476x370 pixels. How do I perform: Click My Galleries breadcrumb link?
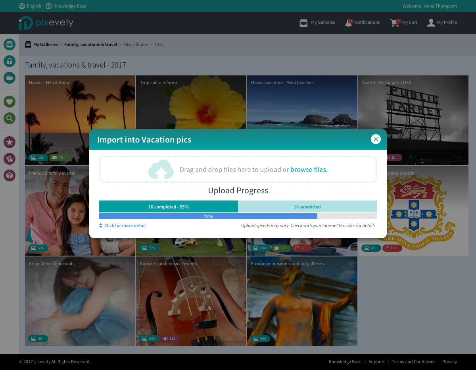click(x=46, y=44)
